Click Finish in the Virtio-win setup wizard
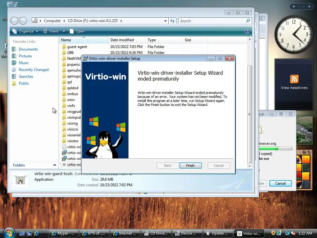 coord(190,165)
